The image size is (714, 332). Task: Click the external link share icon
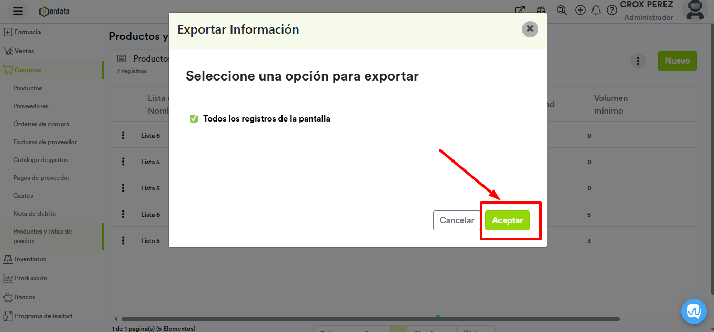[x=520, y=10]
